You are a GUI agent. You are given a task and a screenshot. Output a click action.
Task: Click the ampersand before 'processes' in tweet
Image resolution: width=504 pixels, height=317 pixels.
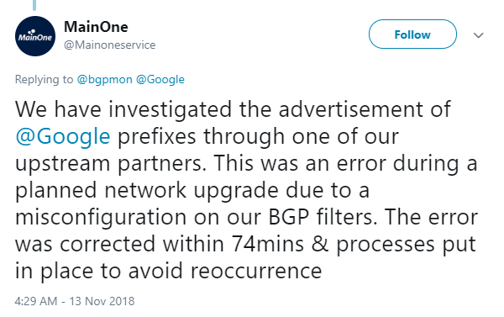pos(320,244)
